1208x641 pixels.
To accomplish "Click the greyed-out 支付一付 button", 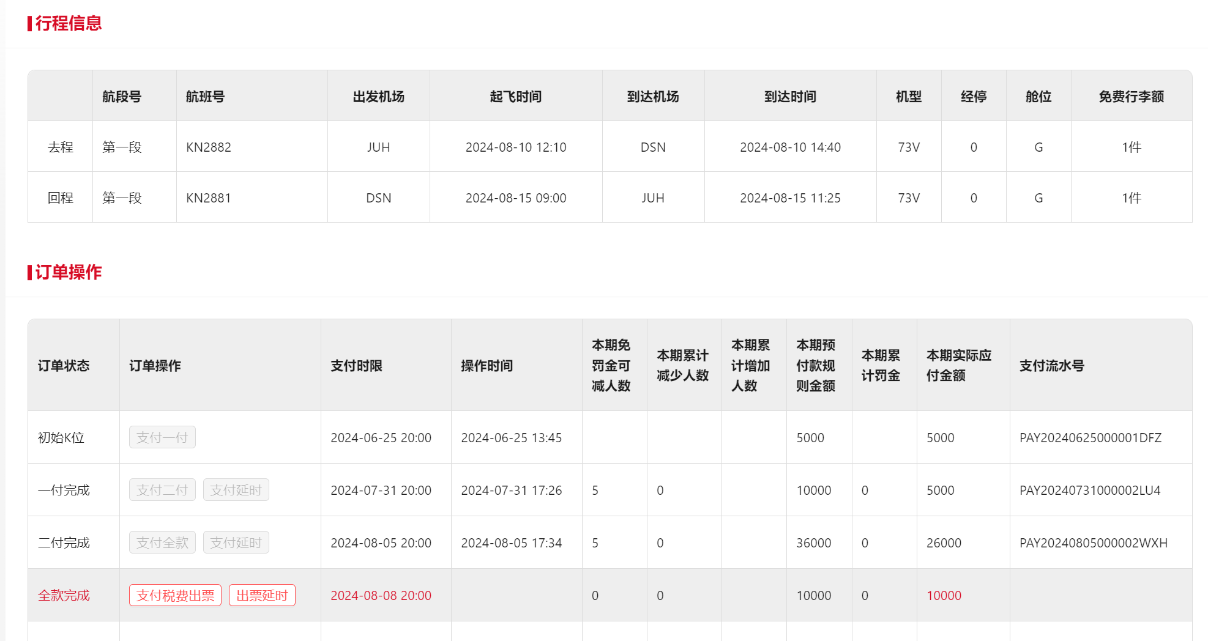I will click(x=162, y=437).
